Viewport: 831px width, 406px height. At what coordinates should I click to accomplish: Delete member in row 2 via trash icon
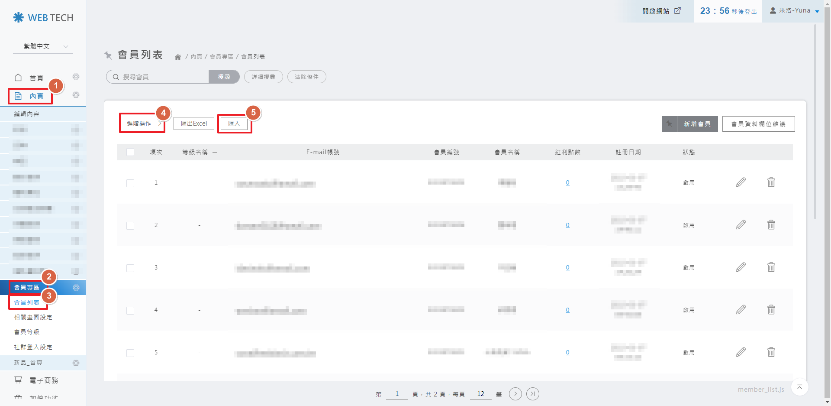[771, 225]
